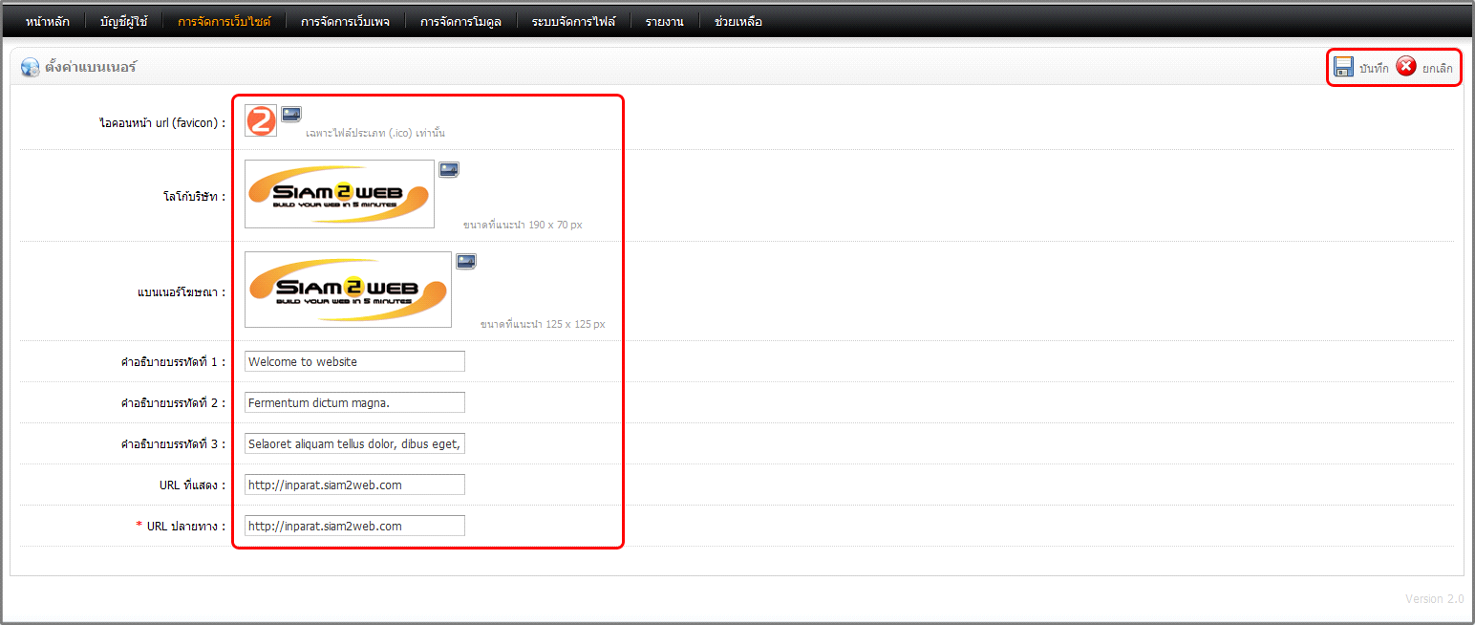
Task: Click the โลโก้บริษัท label
Action: tap(195, 197)
